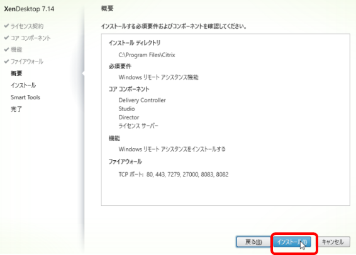Select 機能 step in sidebar
Image resolution: width=356 pixels, height=255 pixels.
click(x=16, y=50)
